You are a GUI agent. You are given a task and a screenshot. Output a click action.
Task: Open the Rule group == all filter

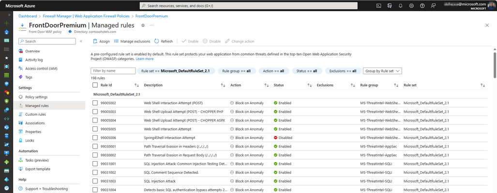coord(237,71)
